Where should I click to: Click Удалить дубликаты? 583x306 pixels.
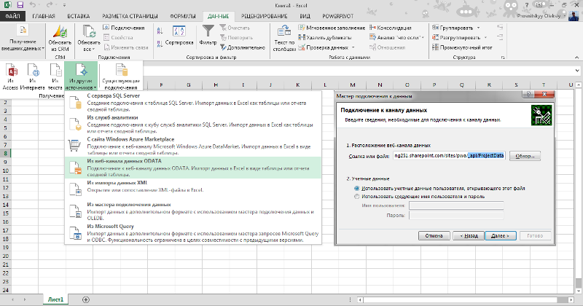point(325,38)
